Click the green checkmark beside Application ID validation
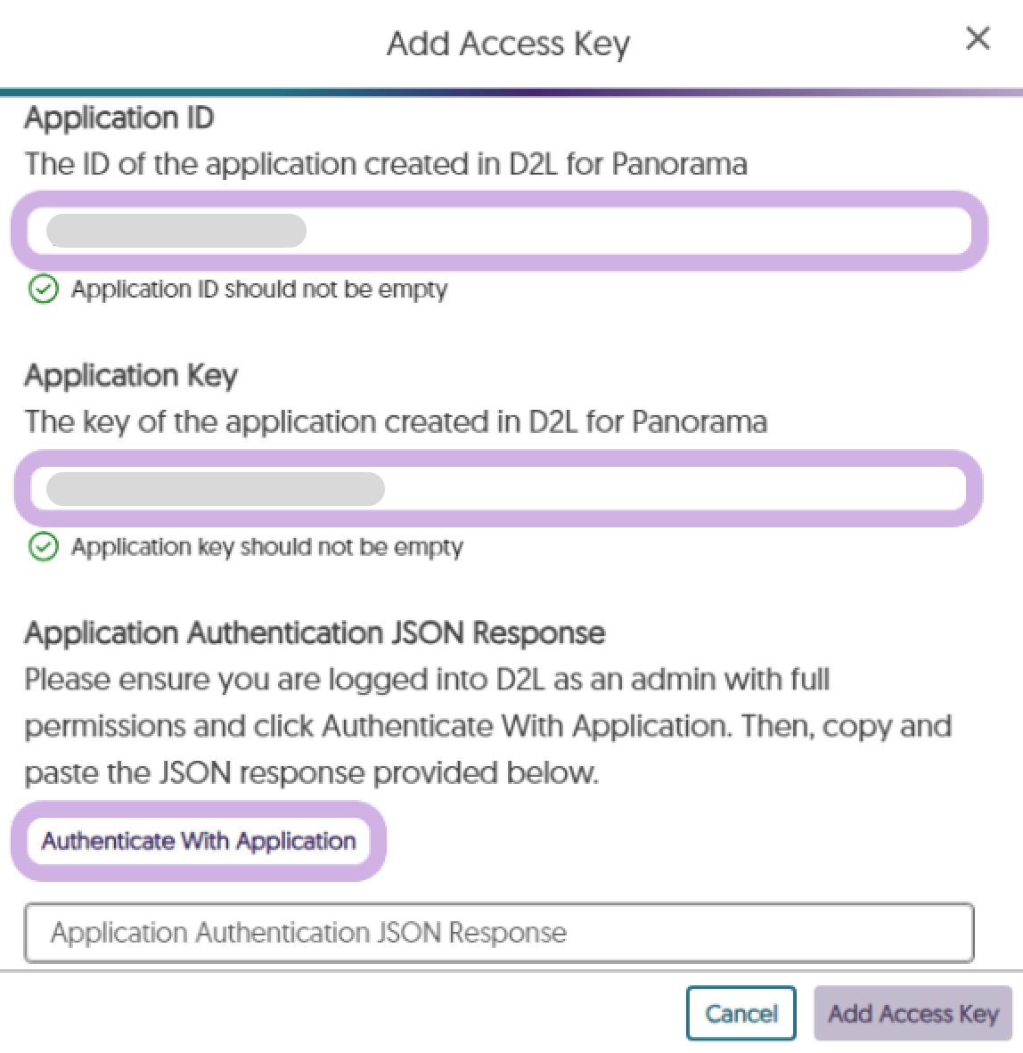Screen dimensions: 1023x1053 coord(44,289)
